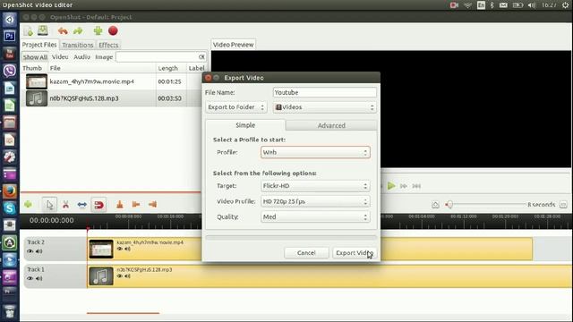Filter project files by Audio

point(81,57)
